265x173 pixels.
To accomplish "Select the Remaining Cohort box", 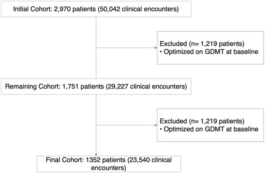I will coord(96,86).
